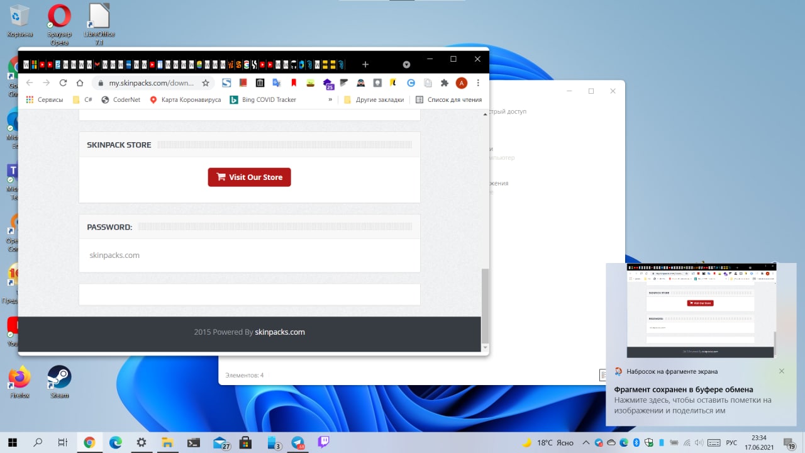Click the skinpacks.com password text
The image size is (805, 453).
pyautogui.click(x=114, y=255)
